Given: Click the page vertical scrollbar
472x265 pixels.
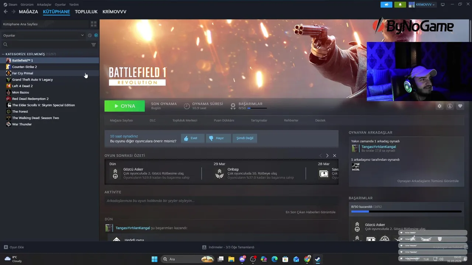Looking at the screenshot, I should [471, 31].
